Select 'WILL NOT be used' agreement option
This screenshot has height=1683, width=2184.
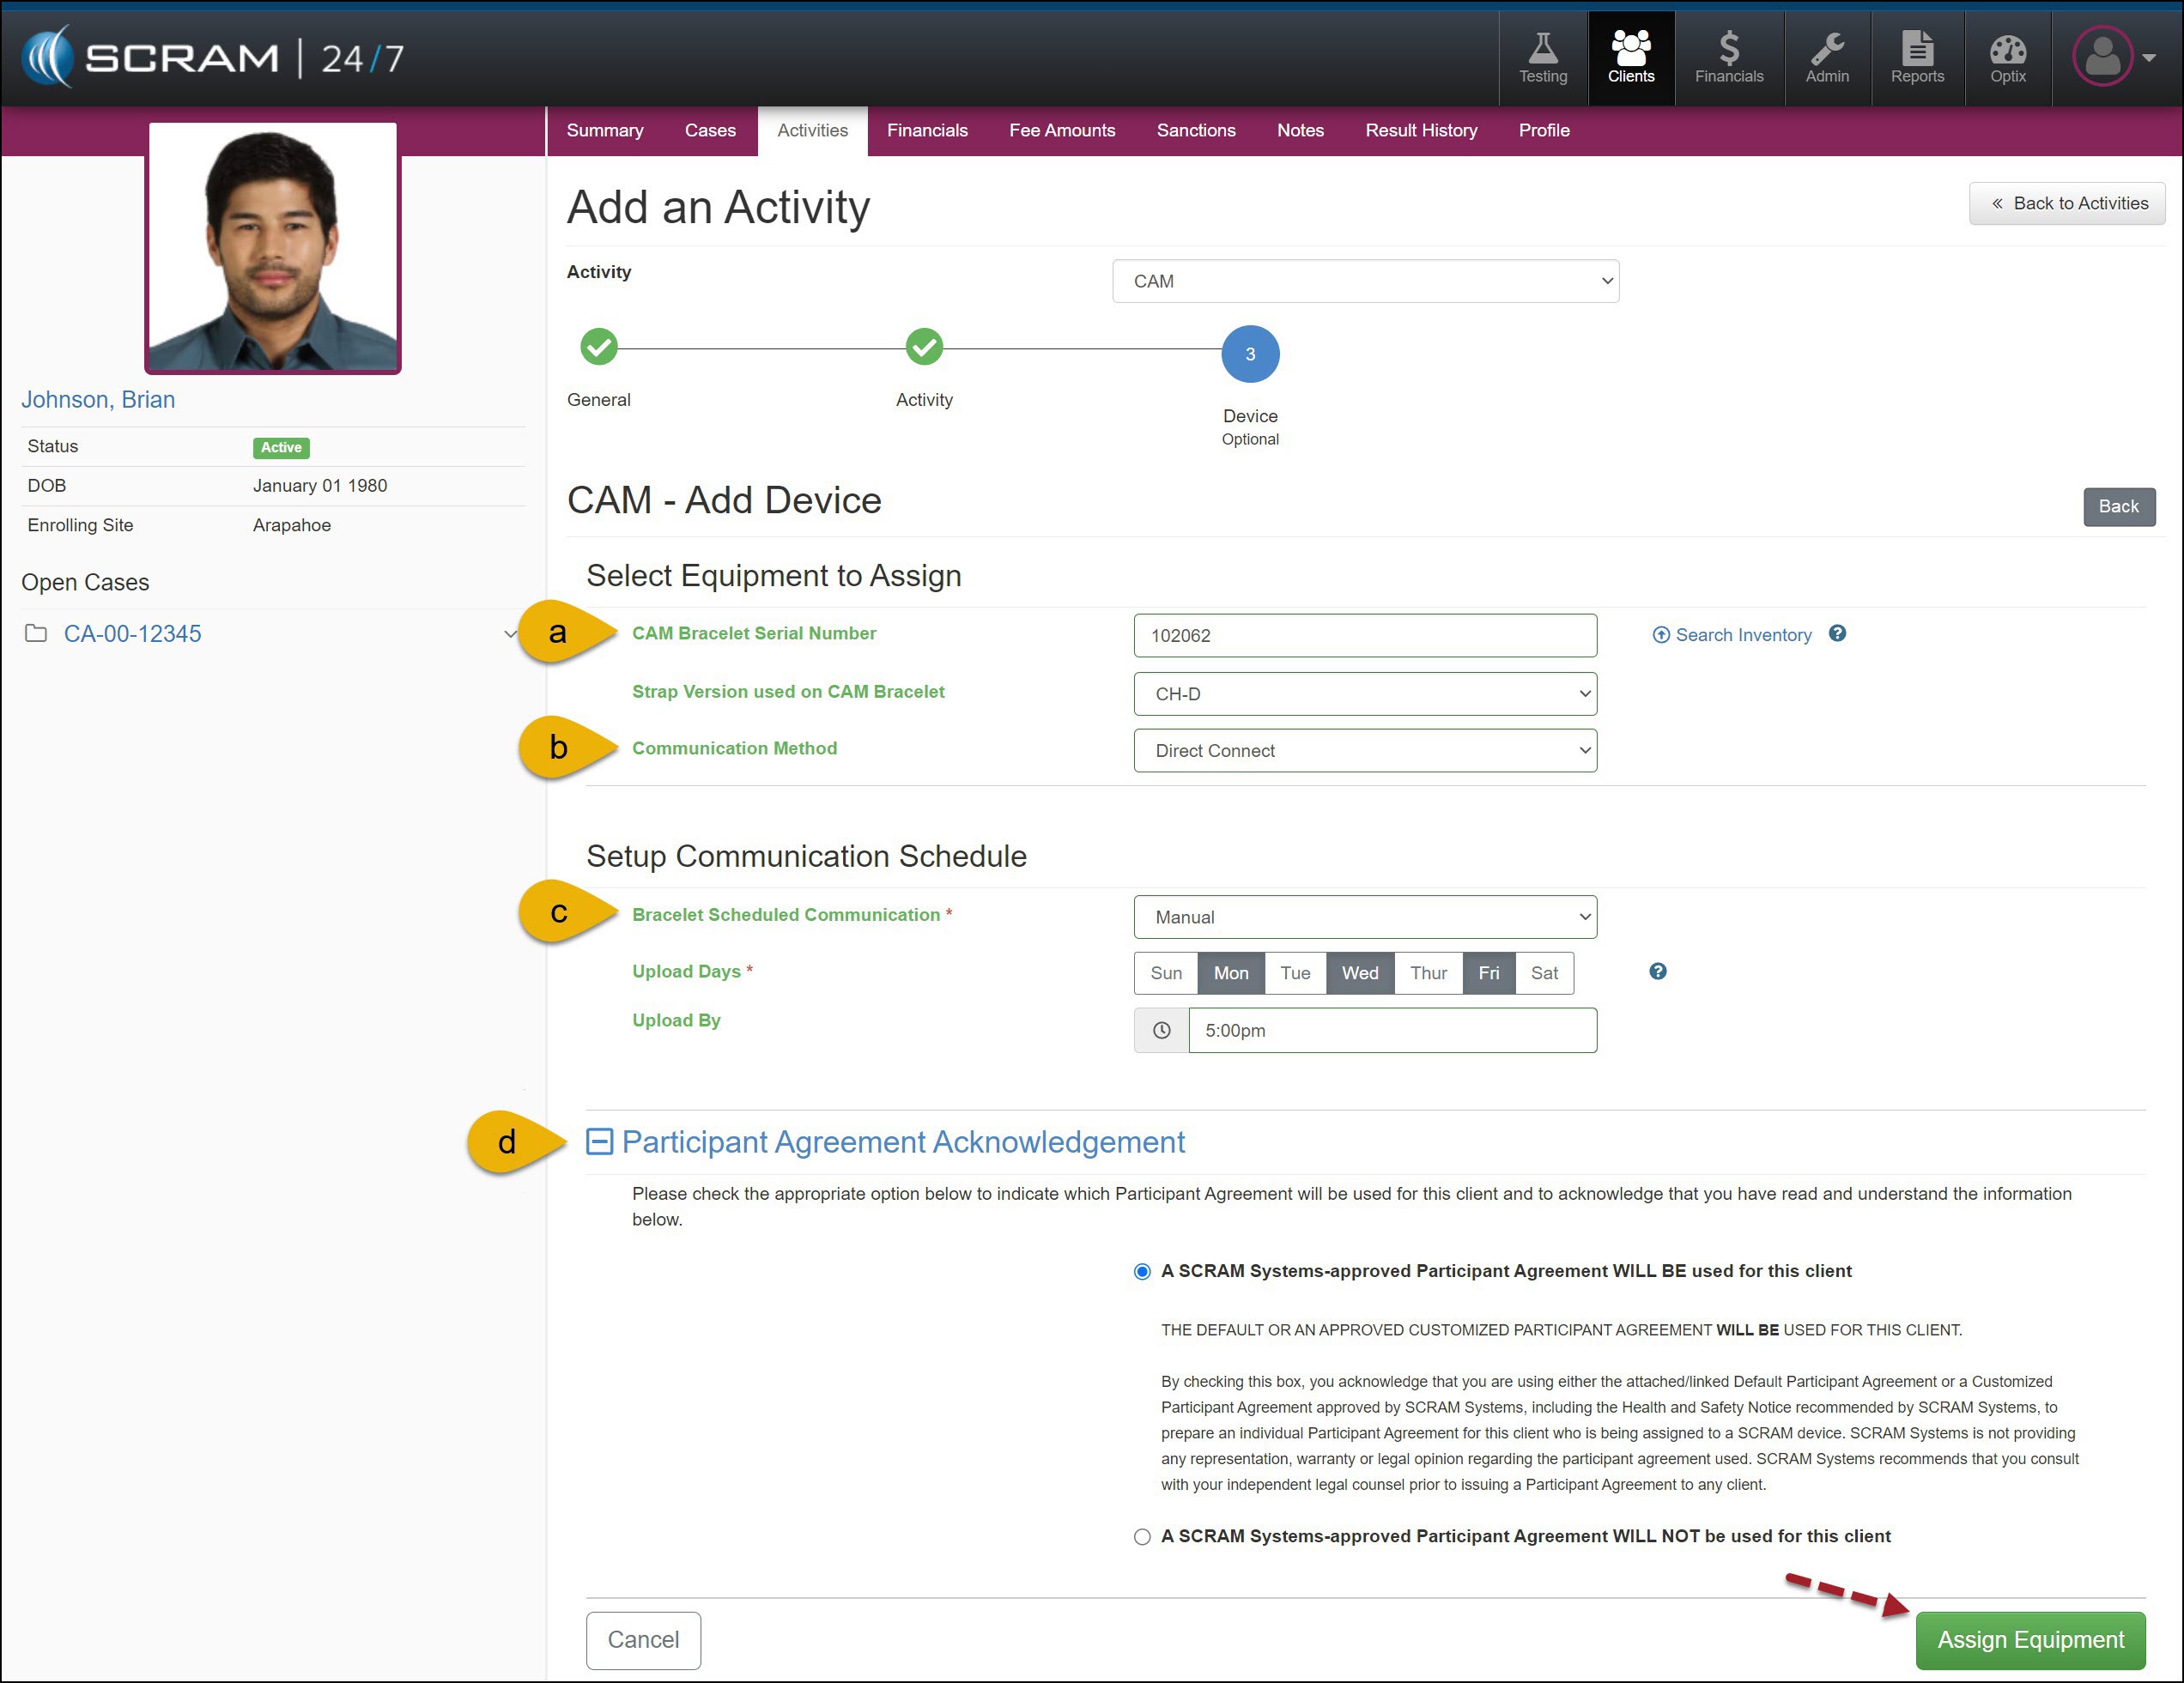[1142, 1537]
